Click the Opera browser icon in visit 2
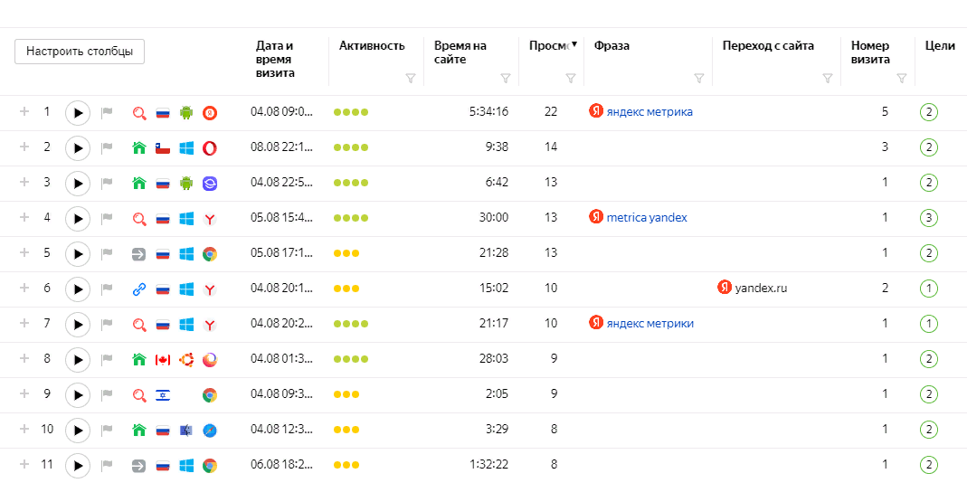The height and width of the screenshot is (483, 967). (209, 148)
